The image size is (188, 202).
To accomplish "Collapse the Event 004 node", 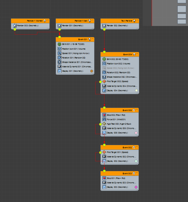I will (137, 54).
